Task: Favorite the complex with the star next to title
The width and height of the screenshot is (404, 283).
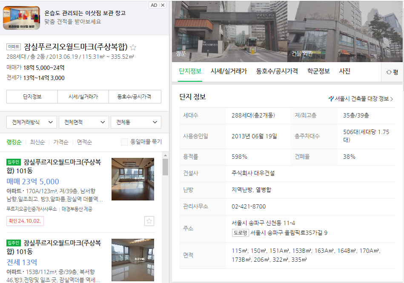Action: 133,47
